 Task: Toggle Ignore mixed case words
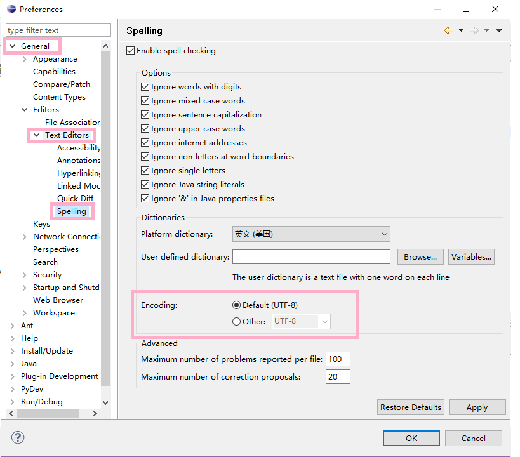[x=145, y=100]
